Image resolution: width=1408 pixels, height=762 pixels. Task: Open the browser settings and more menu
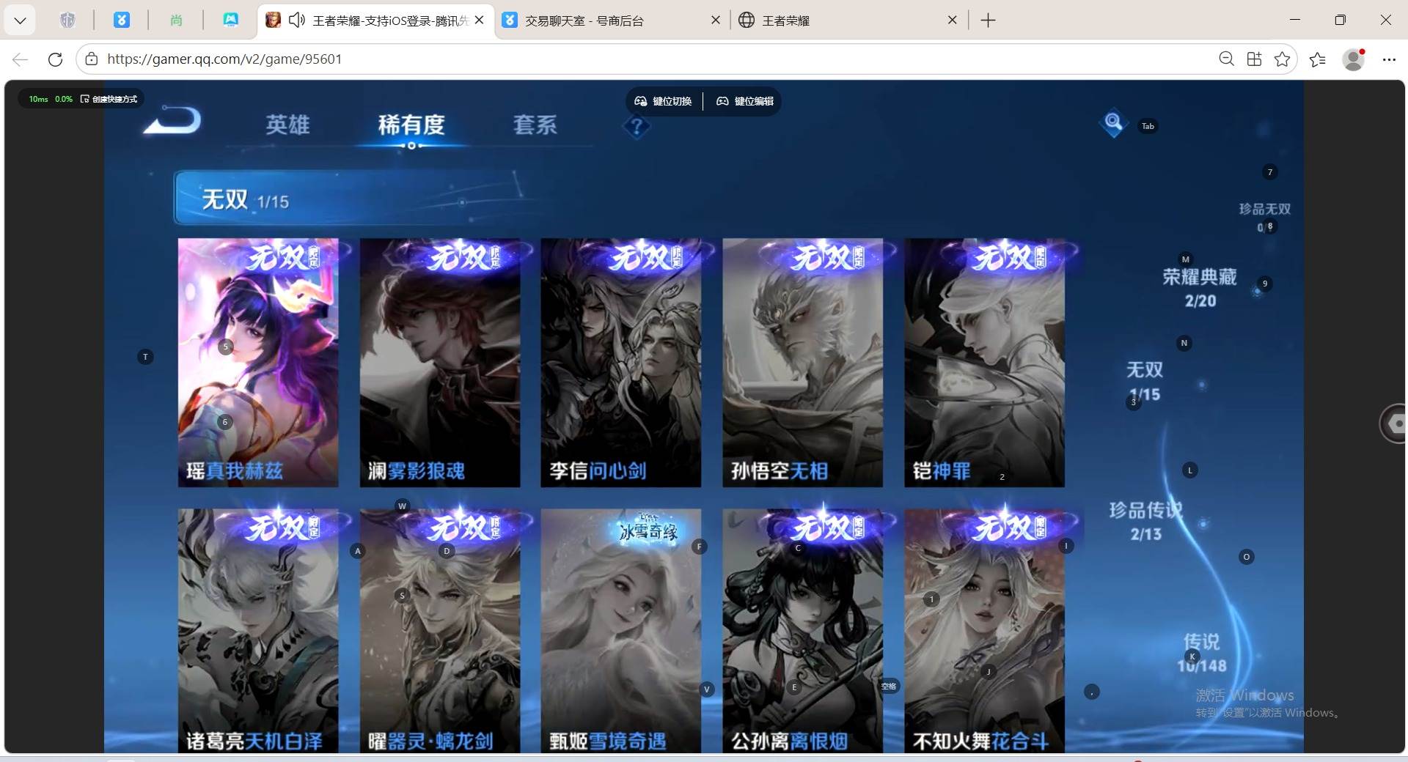[x=1389, y=59]
